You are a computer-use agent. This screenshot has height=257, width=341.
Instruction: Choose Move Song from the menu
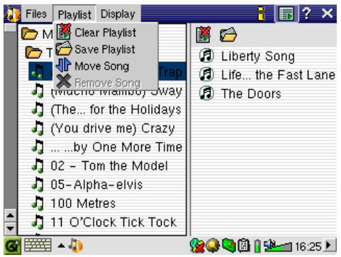click(x=106, y=66)
